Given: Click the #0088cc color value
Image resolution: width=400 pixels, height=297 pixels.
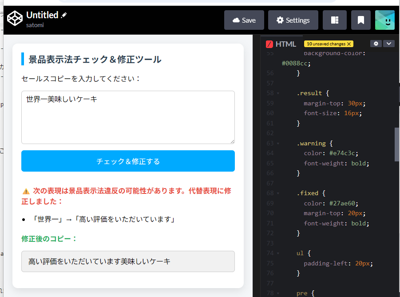Looking at the screenshot, I should pyautogui.click(x=294, y=63).
